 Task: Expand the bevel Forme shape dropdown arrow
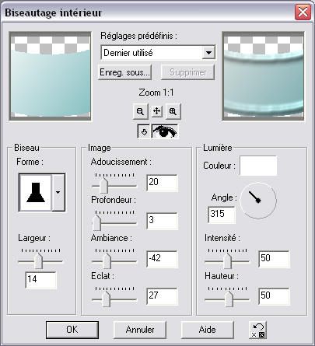58,193
